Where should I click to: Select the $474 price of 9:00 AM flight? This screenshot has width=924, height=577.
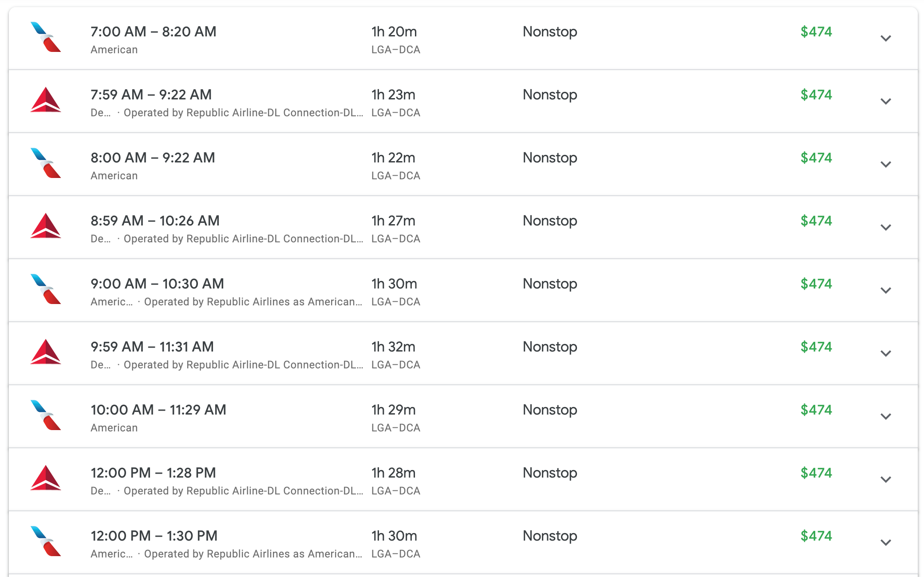tap(816, 284)
